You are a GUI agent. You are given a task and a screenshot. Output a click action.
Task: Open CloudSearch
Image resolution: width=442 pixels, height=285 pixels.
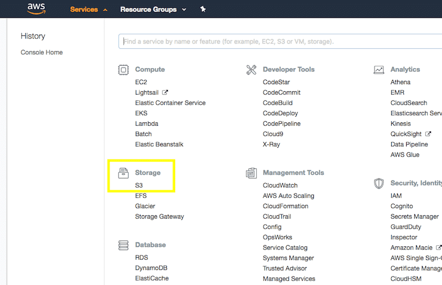(x=409, y=103)
